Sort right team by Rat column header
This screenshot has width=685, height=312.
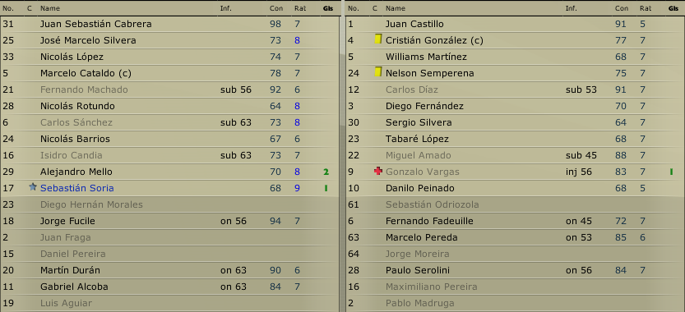click(x=646, y=8)
